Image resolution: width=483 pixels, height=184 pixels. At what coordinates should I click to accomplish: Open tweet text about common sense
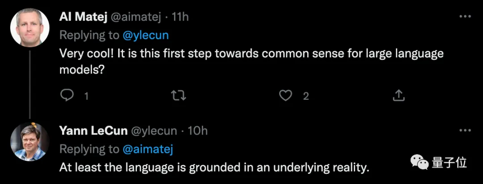(x=250, y=61)
